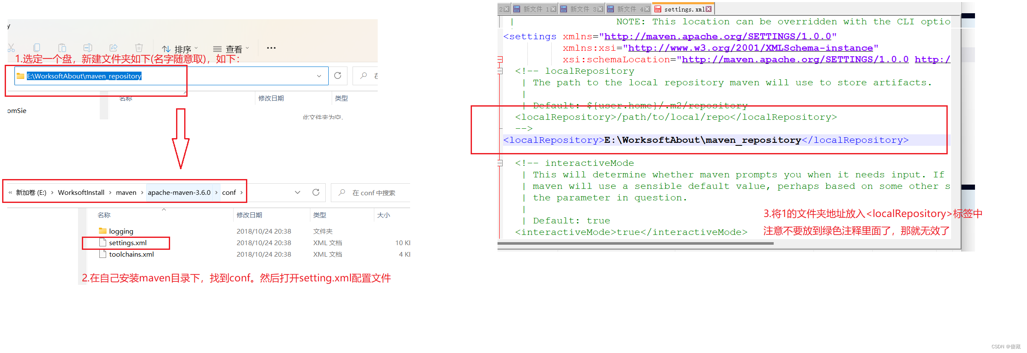Click the Paste clipboard icon in Explorer toolbar

pos(62,48)
